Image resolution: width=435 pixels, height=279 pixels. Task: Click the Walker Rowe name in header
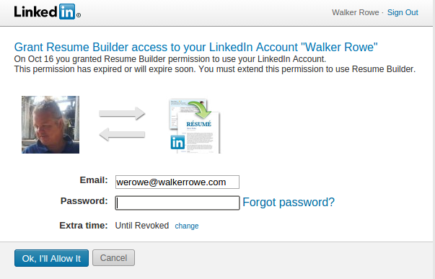pos(356,12)
